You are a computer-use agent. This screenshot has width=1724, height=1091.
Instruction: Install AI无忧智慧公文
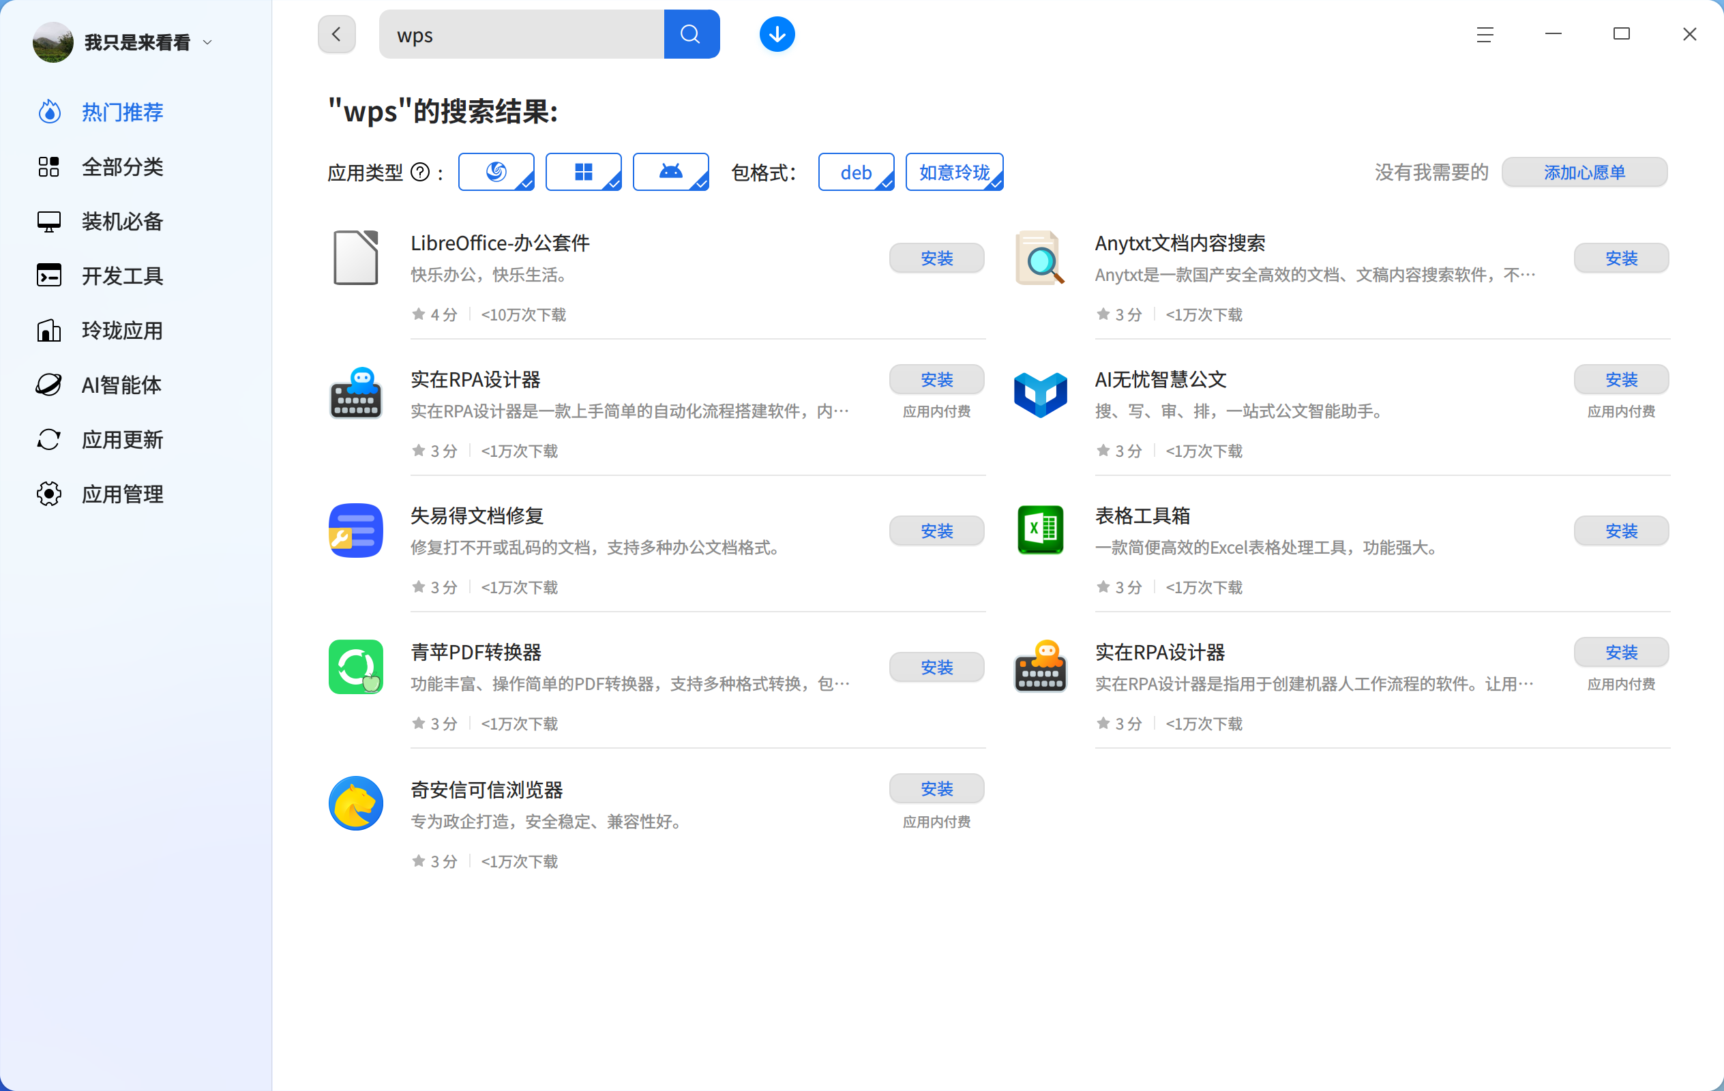1621,379
